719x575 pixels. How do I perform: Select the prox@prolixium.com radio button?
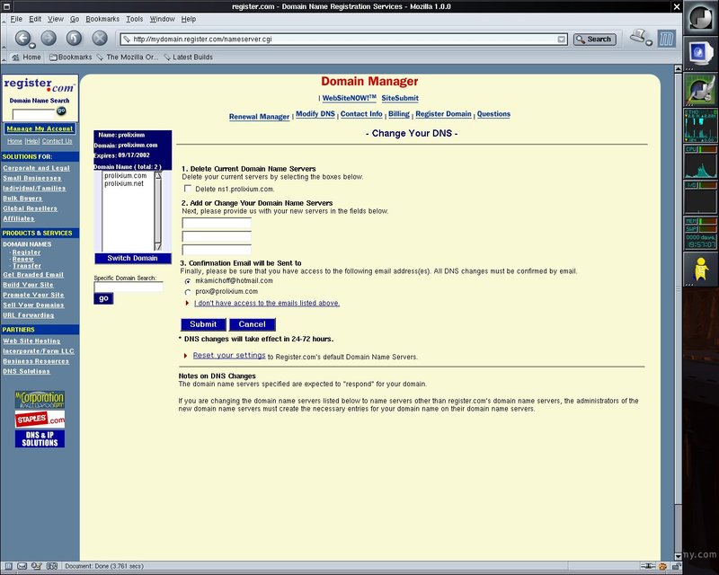coord(188,292)
